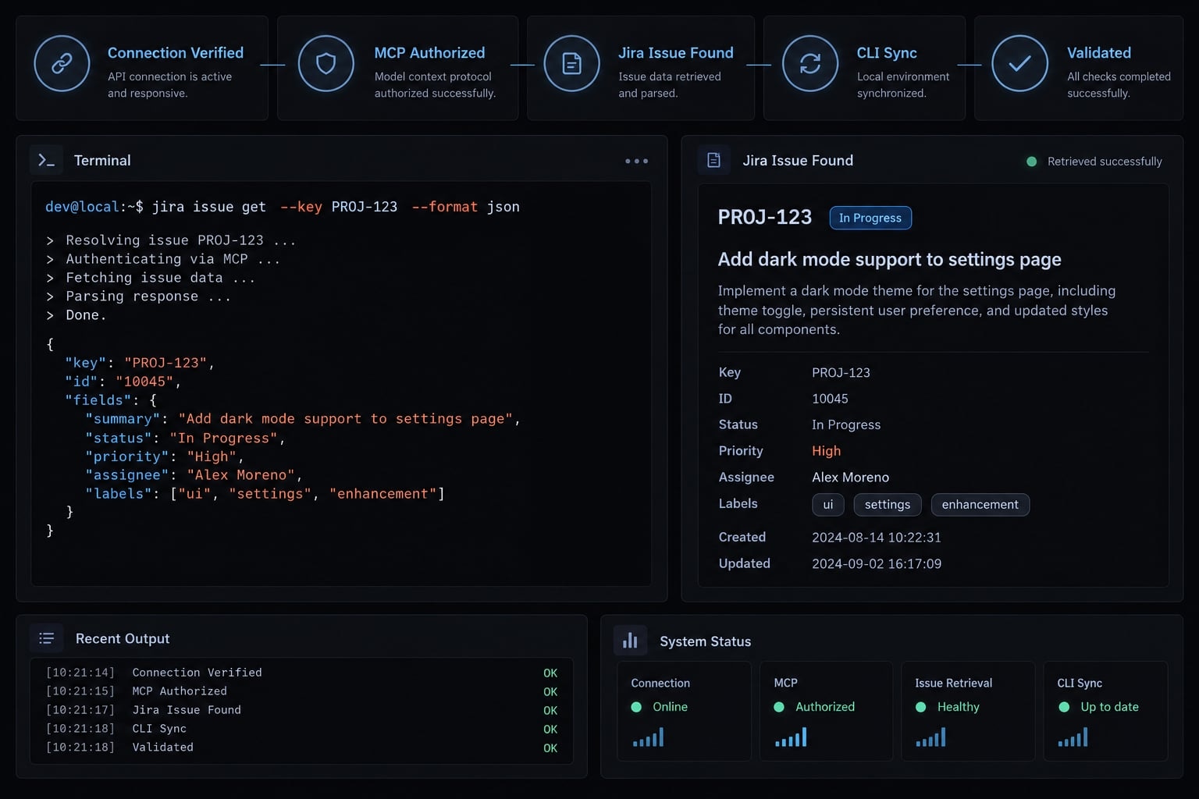Click the CLI Sync refresh icon
The image size is (1199, 799).
[810, 63]
